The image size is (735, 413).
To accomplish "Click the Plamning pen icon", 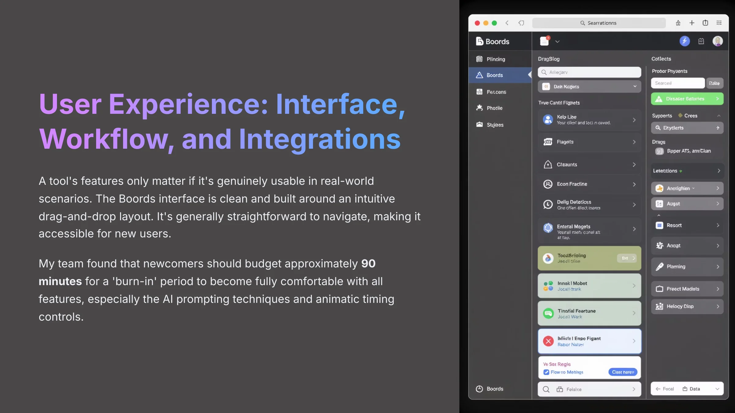I will click(x=659, y=267).
